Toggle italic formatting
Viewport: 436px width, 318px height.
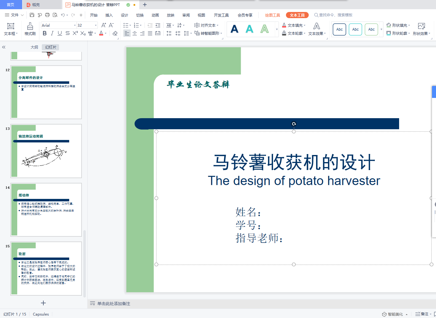pos(52,33)
